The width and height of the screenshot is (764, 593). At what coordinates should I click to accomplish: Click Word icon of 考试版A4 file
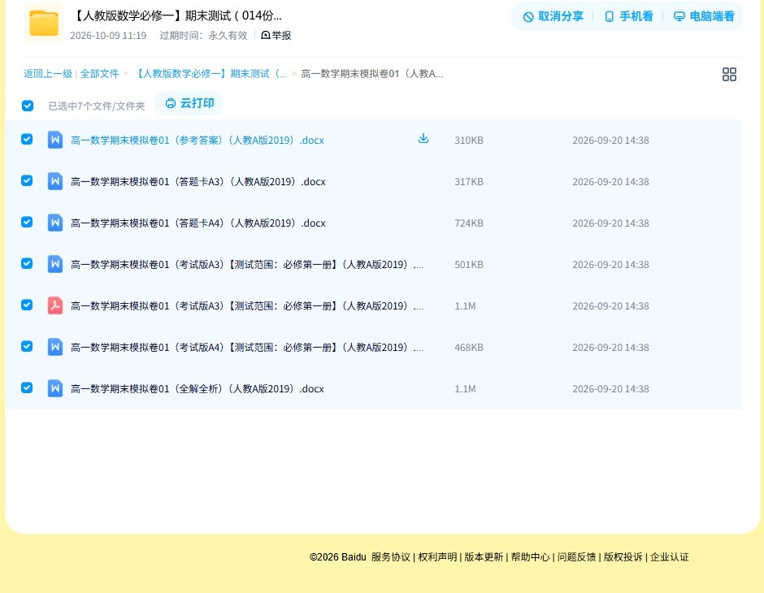point(55,347)
